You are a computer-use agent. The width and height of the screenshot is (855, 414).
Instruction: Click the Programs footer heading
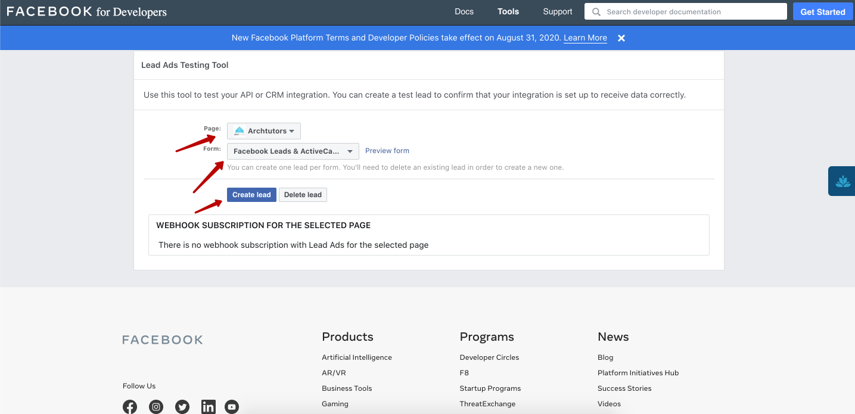(487, 337)
